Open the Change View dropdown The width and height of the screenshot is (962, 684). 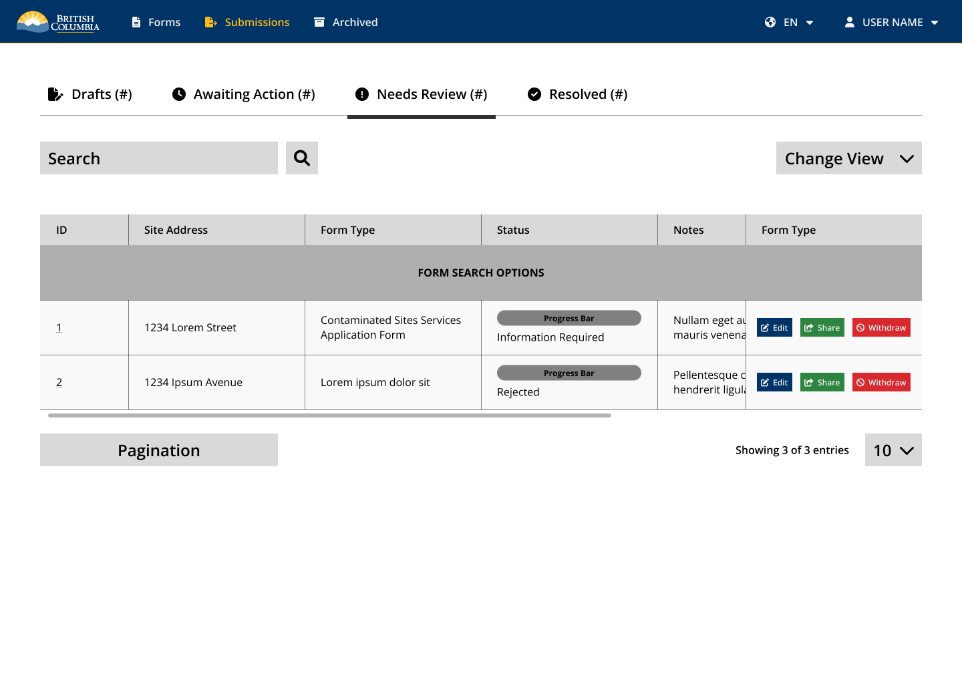pyautogui.click(x=848, y=158)
